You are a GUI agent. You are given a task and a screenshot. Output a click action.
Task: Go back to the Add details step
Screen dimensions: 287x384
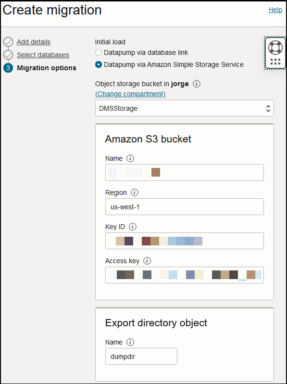[x=34, y=42]
